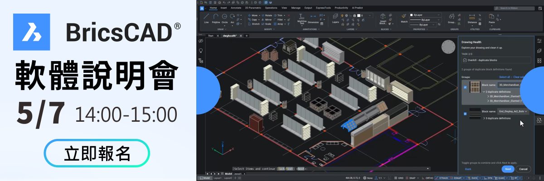Select the Line drawing tool

click(206, 18)
